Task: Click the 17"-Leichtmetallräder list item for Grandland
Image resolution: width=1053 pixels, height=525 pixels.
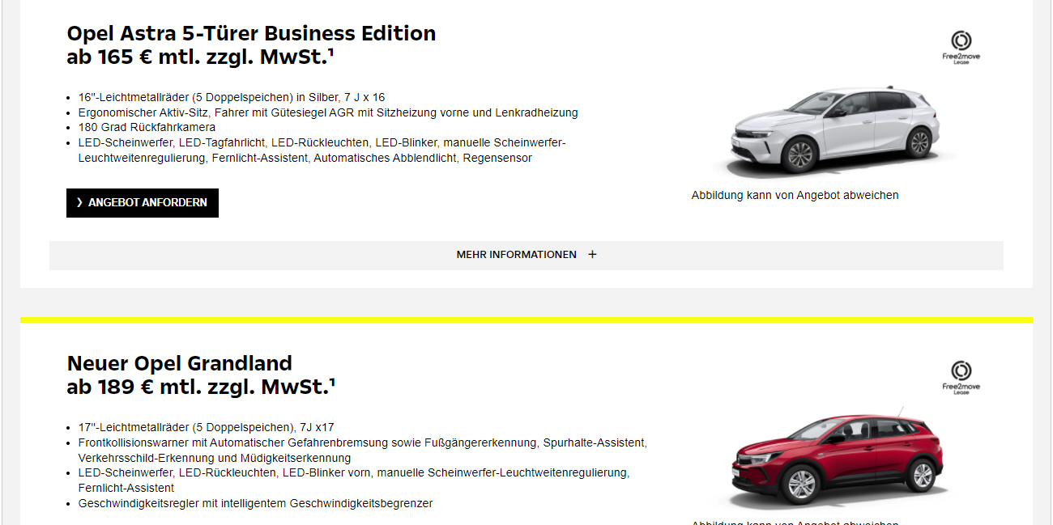Action: click(x=207, y=427)
